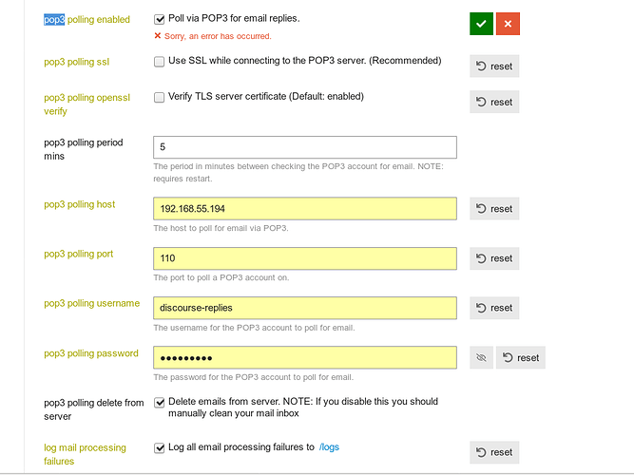
Task: Focus the pop3 polling period mins field
Action: 305,147
